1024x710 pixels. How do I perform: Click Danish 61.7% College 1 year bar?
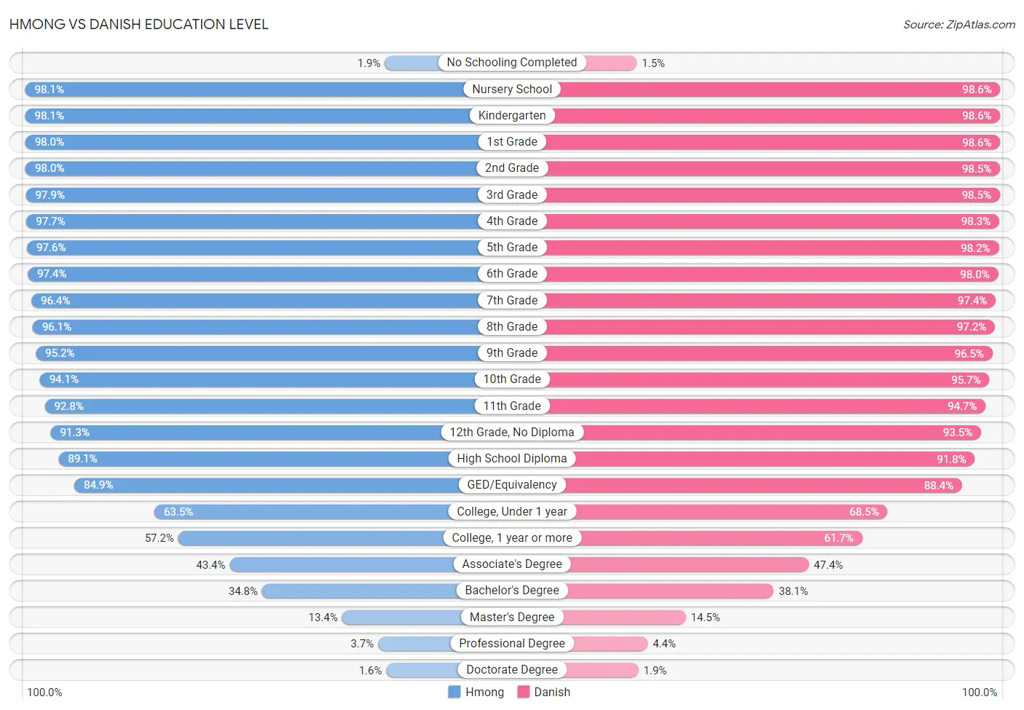click(x=721, y=537)
